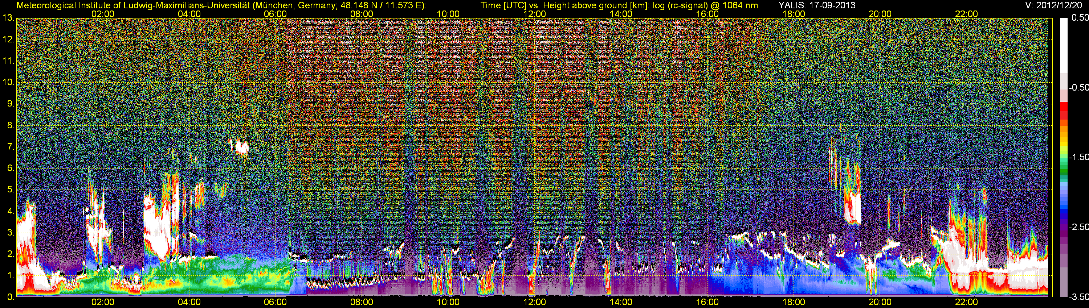Click the 12:00 label on the bottom time axis
Screen dimensions: 1089x308
[534, 302]
